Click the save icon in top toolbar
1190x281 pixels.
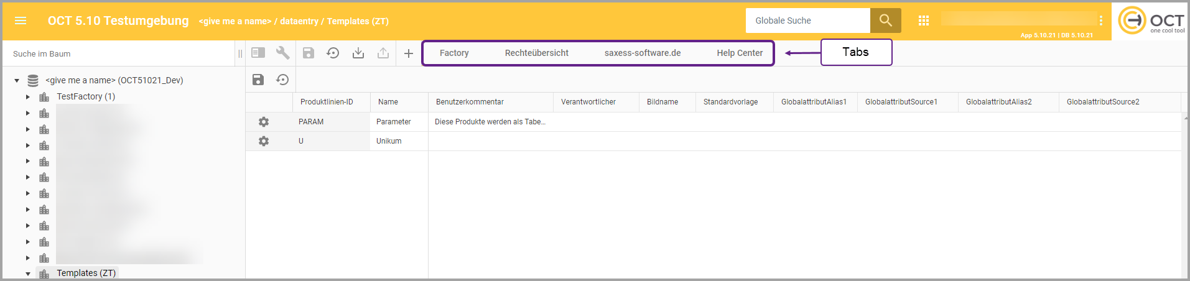[309, 53]
